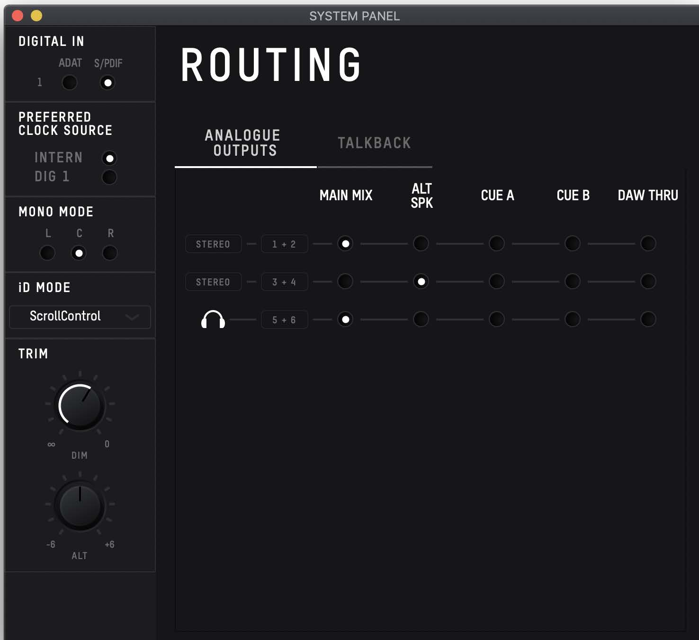
Task: Switch to the Talkback tab
Action: (x=374, y=143)
